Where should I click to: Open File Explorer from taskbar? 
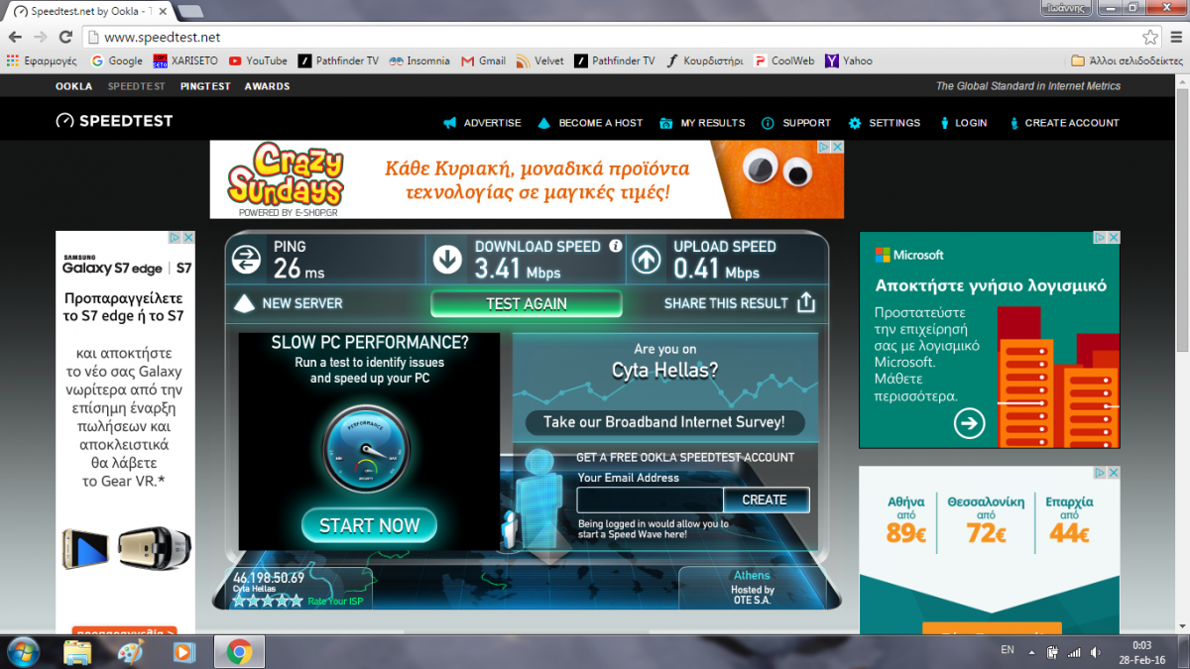click(x=78, y=652)
